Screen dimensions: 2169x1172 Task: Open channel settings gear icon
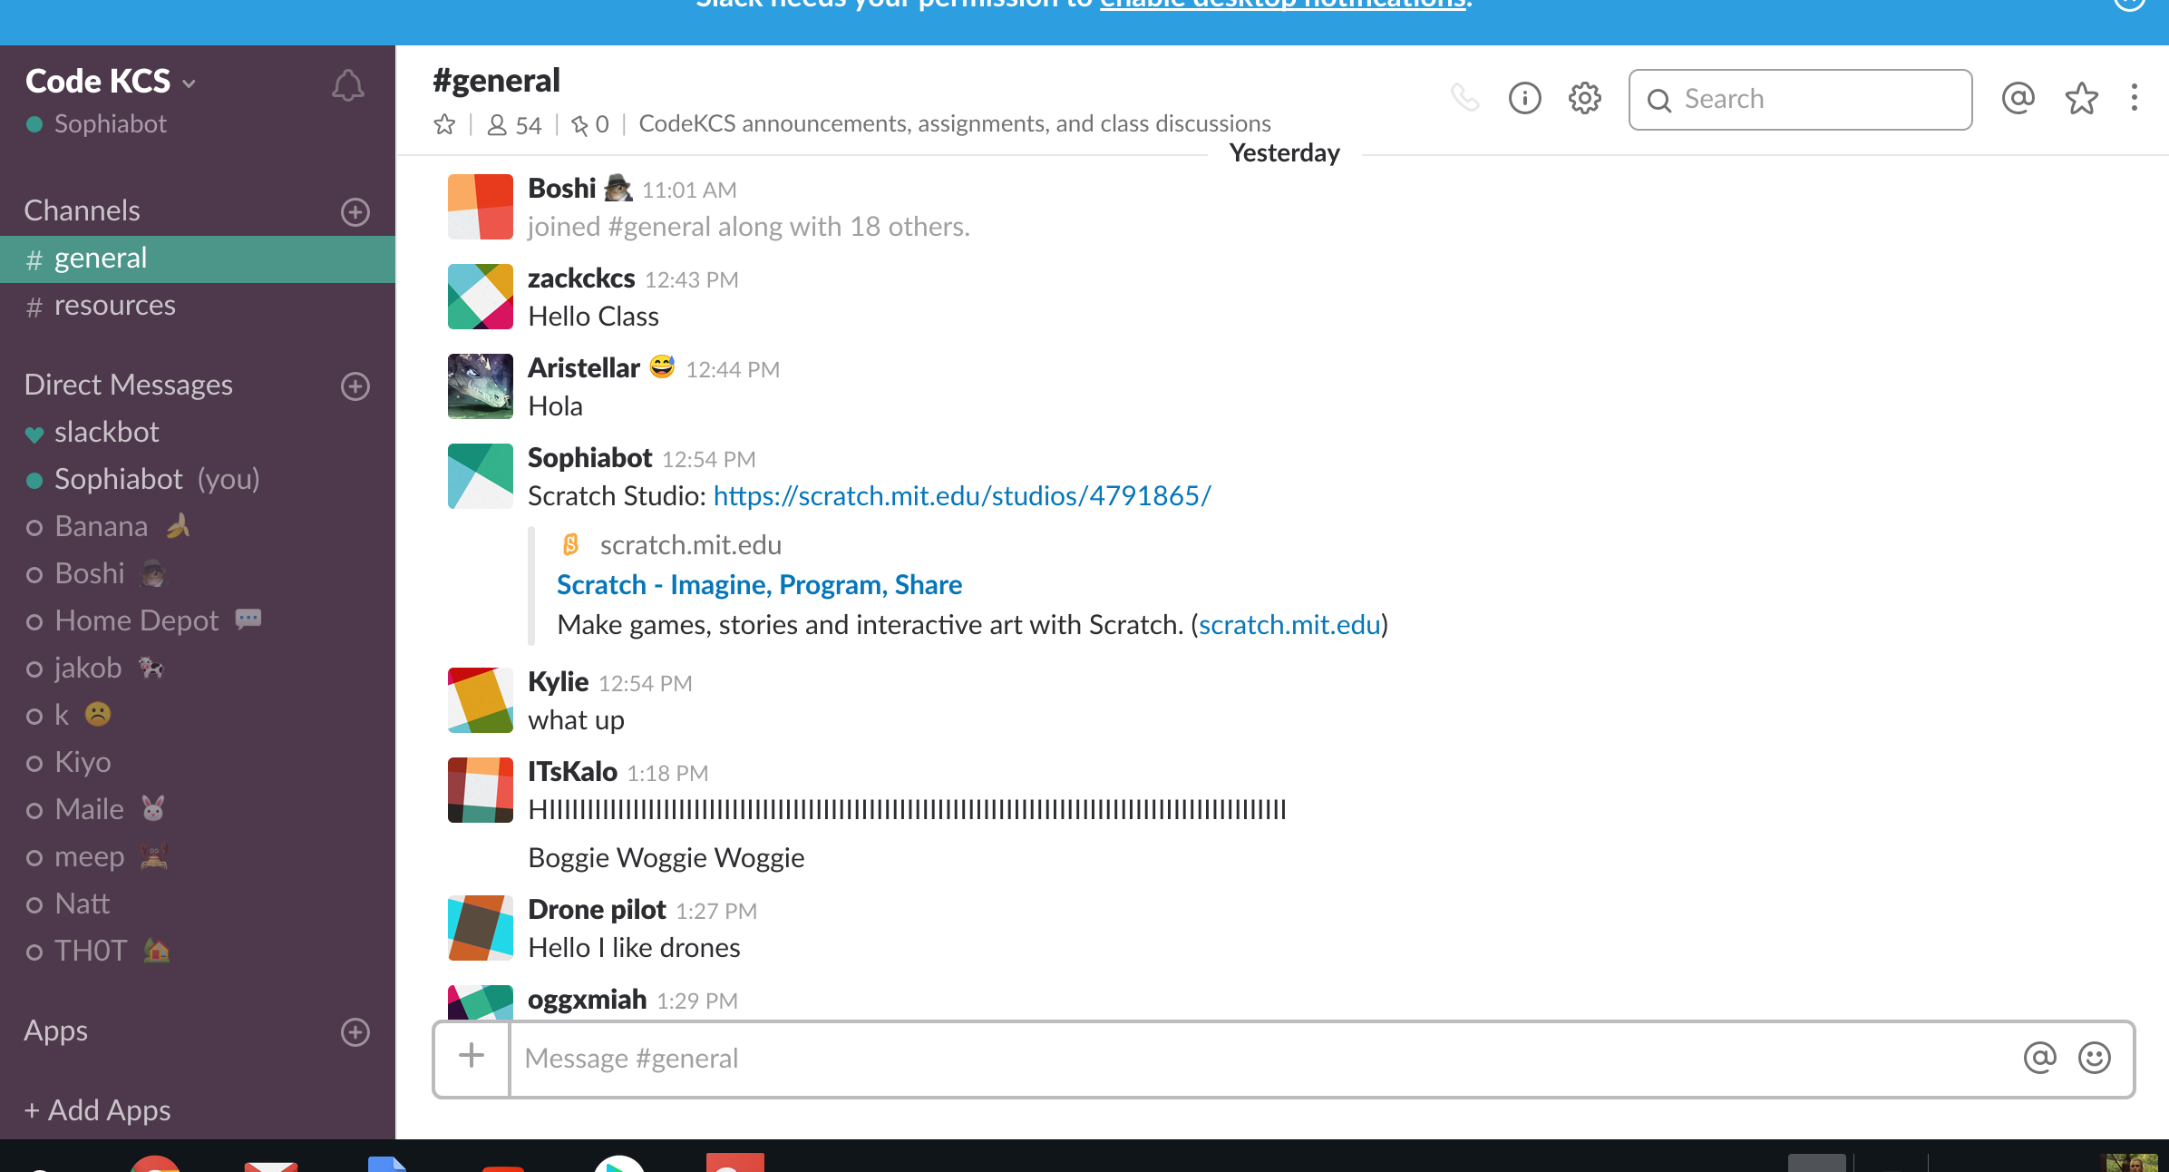point(1584,98)
